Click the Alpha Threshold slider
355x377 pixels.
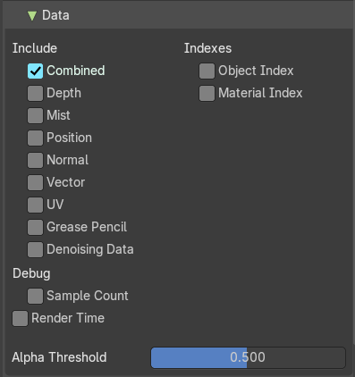[x=248, y=357]
